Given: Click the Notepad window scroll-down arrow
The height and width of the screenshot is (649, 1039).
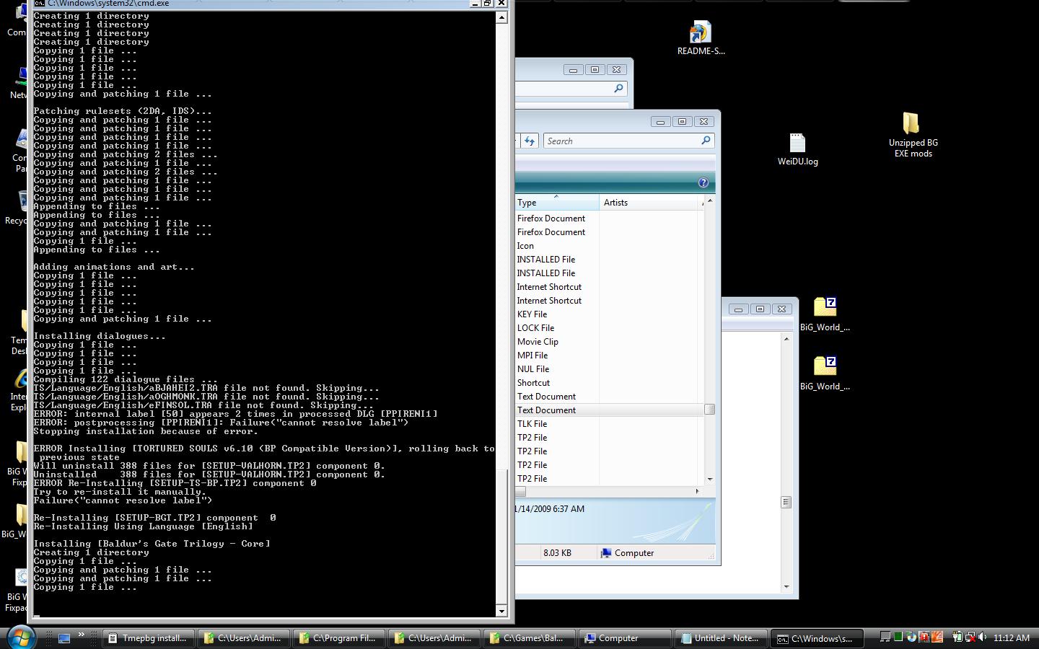Looking at the screenshot, I should pos(786,587).
